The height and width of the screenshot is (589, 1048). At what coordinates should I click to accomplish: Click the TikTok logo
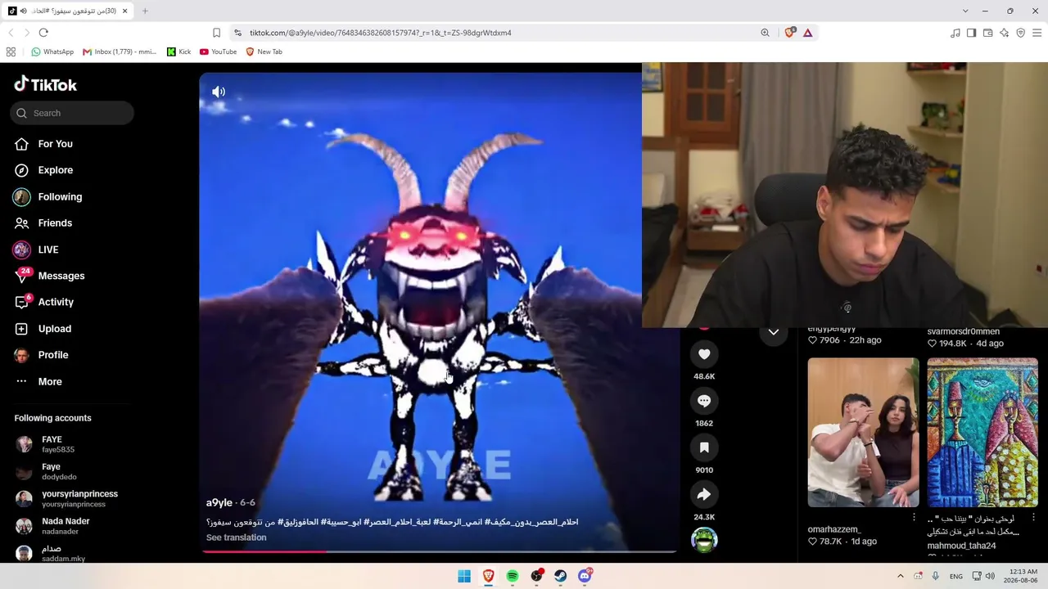pos(46,84)
